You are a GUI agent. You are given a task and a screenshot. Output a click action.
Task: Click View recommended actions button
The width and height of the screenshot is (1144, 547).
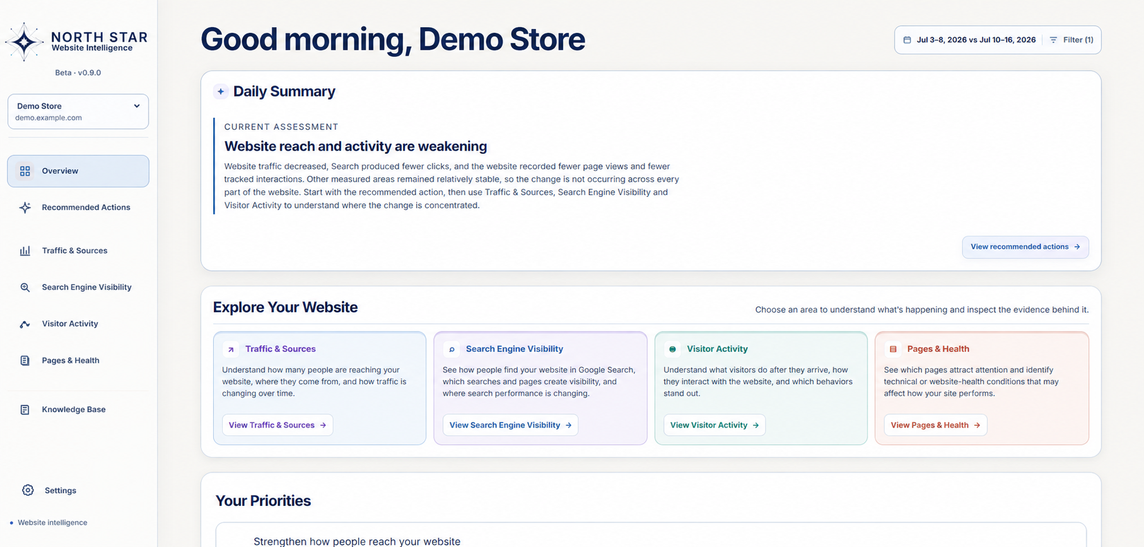pos(1025,247)
